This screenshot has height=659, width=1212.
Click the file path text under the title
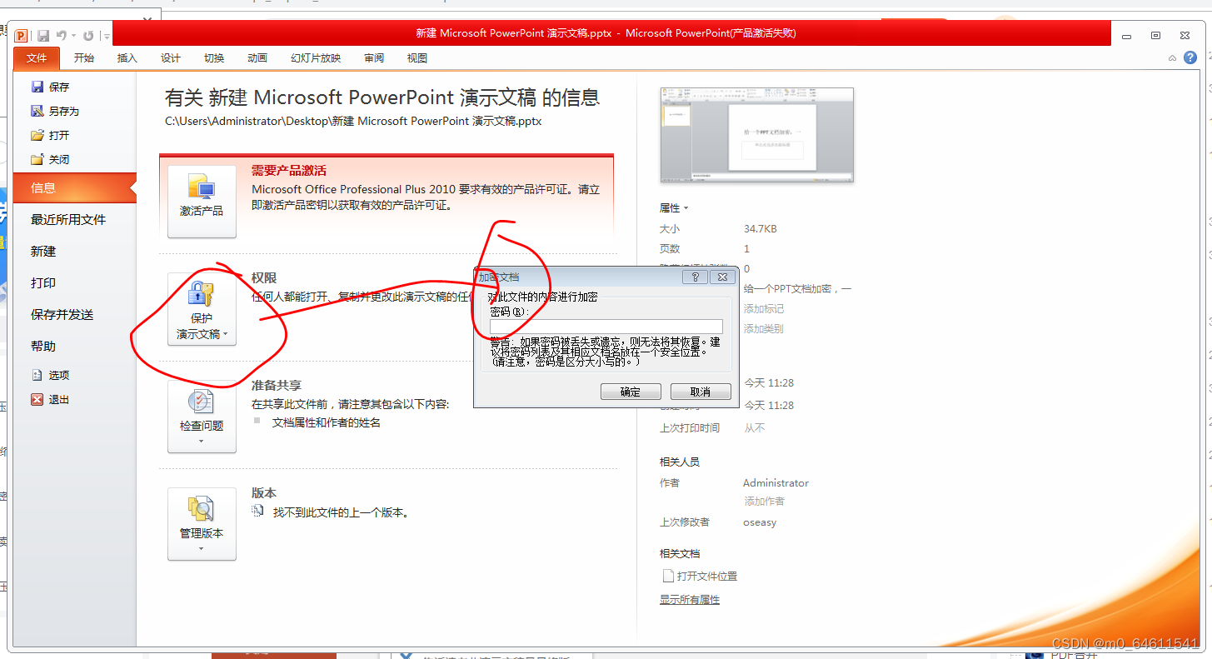pyautogui.click(x=353, y=121)
